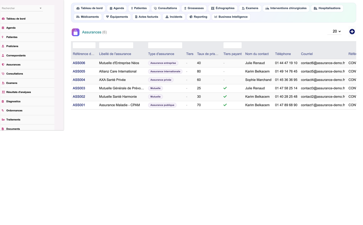This screenshot has height=225, width=363.
Task: Open Médicaments tab
Action: (x=88, y=17)
